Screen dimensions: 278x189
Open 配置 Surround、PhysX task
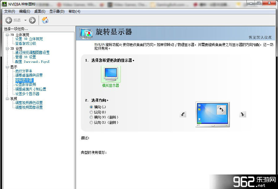pyautogui.click(x=32, y=62)
